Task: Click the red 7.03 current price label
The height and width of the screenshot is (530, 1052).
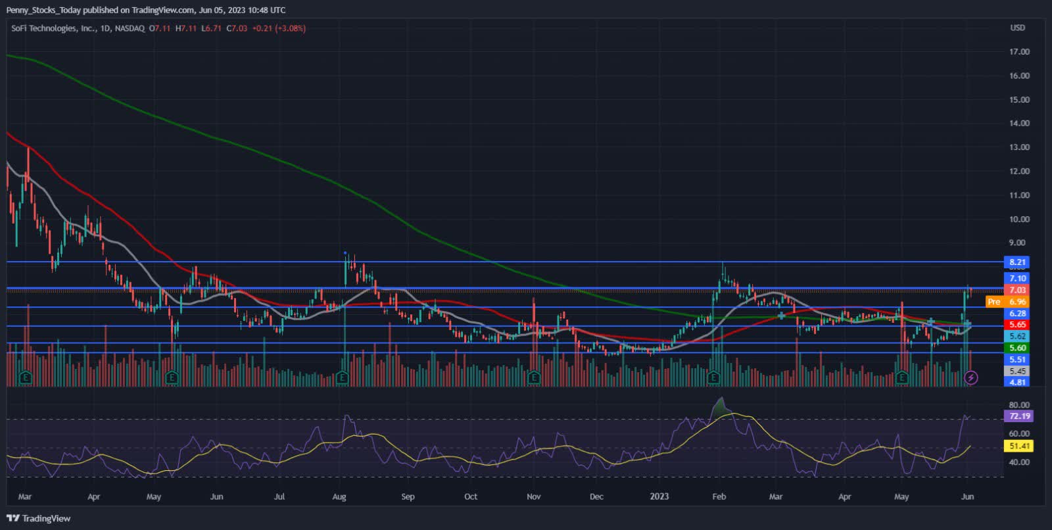Action: click(x=1017, y=290)
